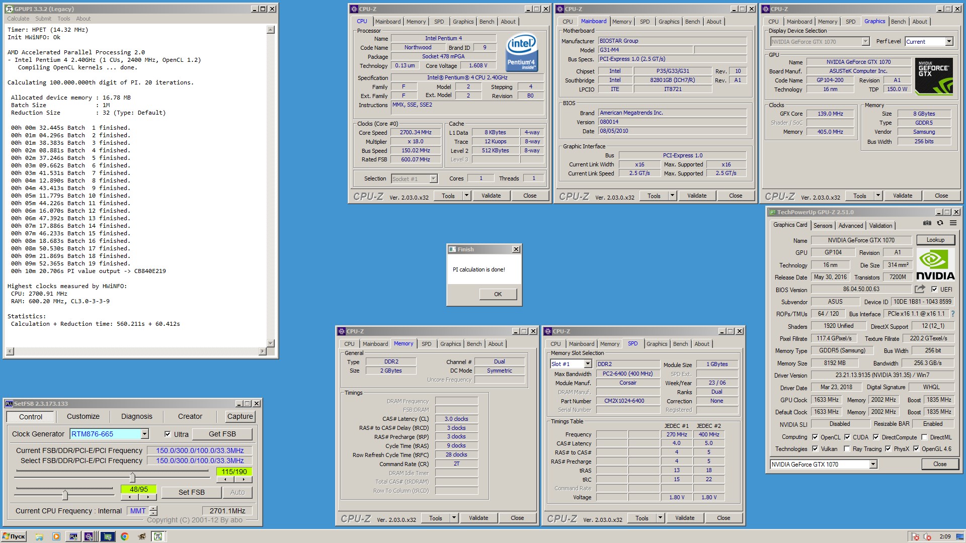Image resolution: width=966 pixels, height=543 pixels.
Task: Toggle the OpenCL checkbox
Action: (815, 437)
